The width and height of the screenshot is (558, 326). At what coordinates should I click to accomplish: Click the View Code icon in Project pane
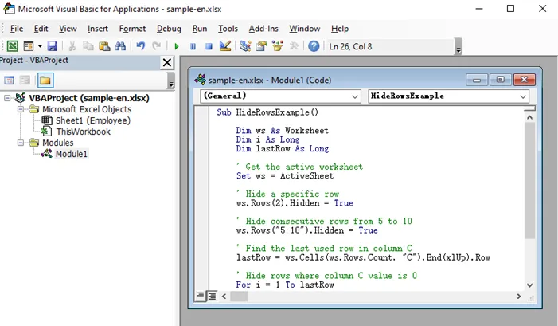[10, 81]
